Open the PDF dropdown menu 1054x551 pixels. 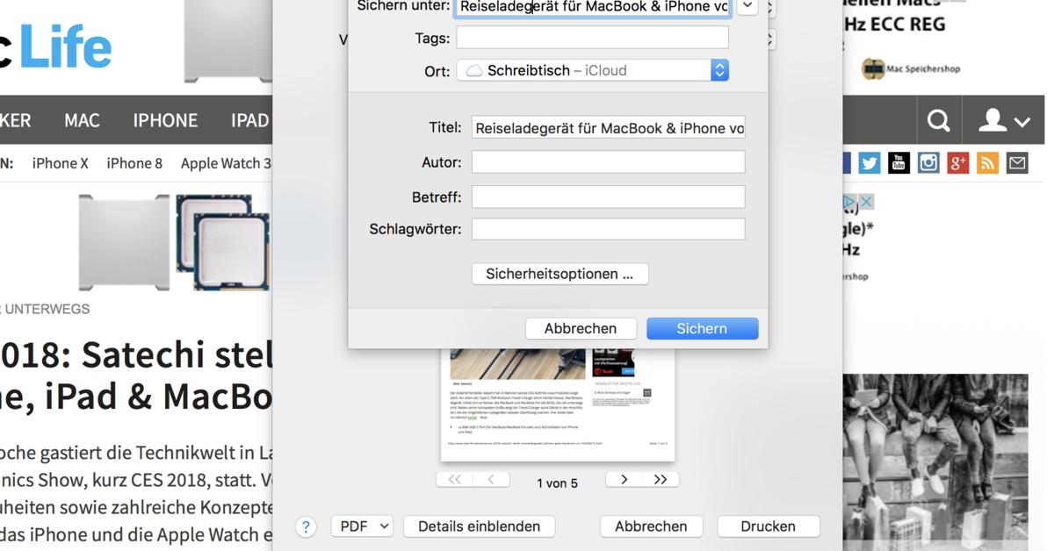click(x=362, y=526)
